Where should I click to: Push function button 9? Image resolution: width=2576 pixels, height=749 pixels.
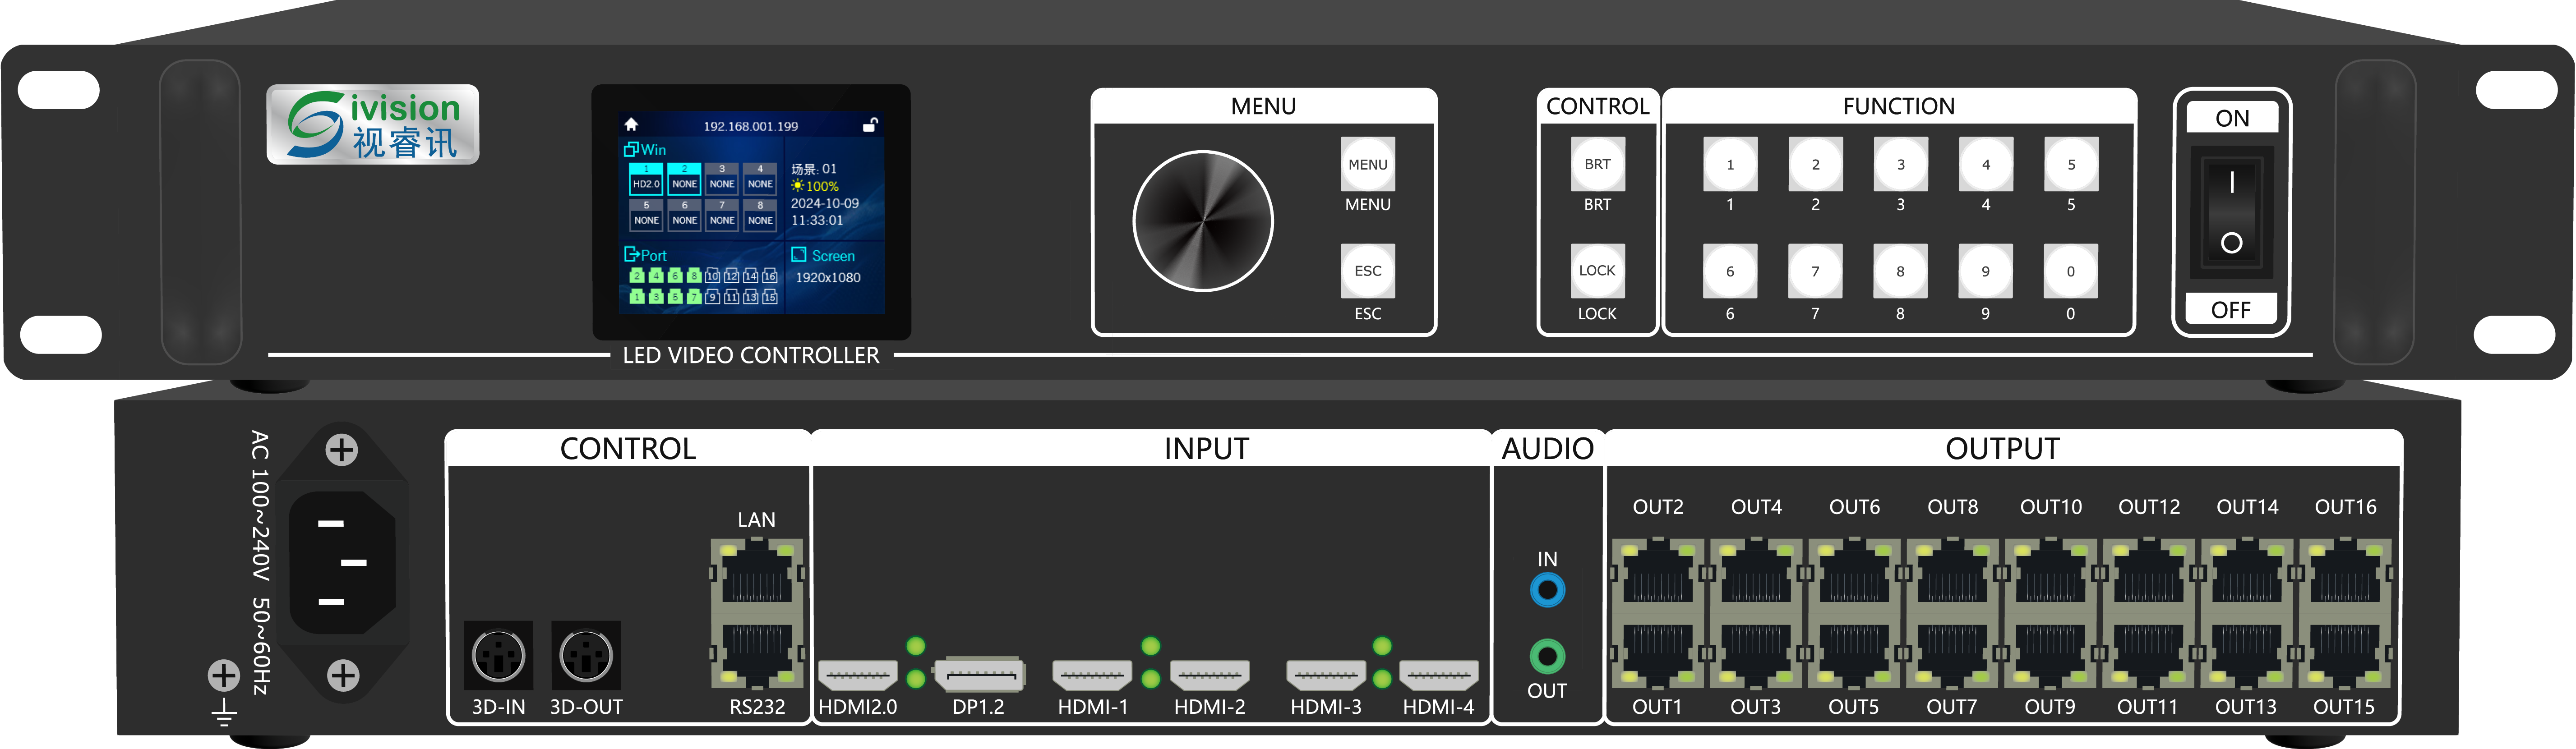(x=1985, y=271)
